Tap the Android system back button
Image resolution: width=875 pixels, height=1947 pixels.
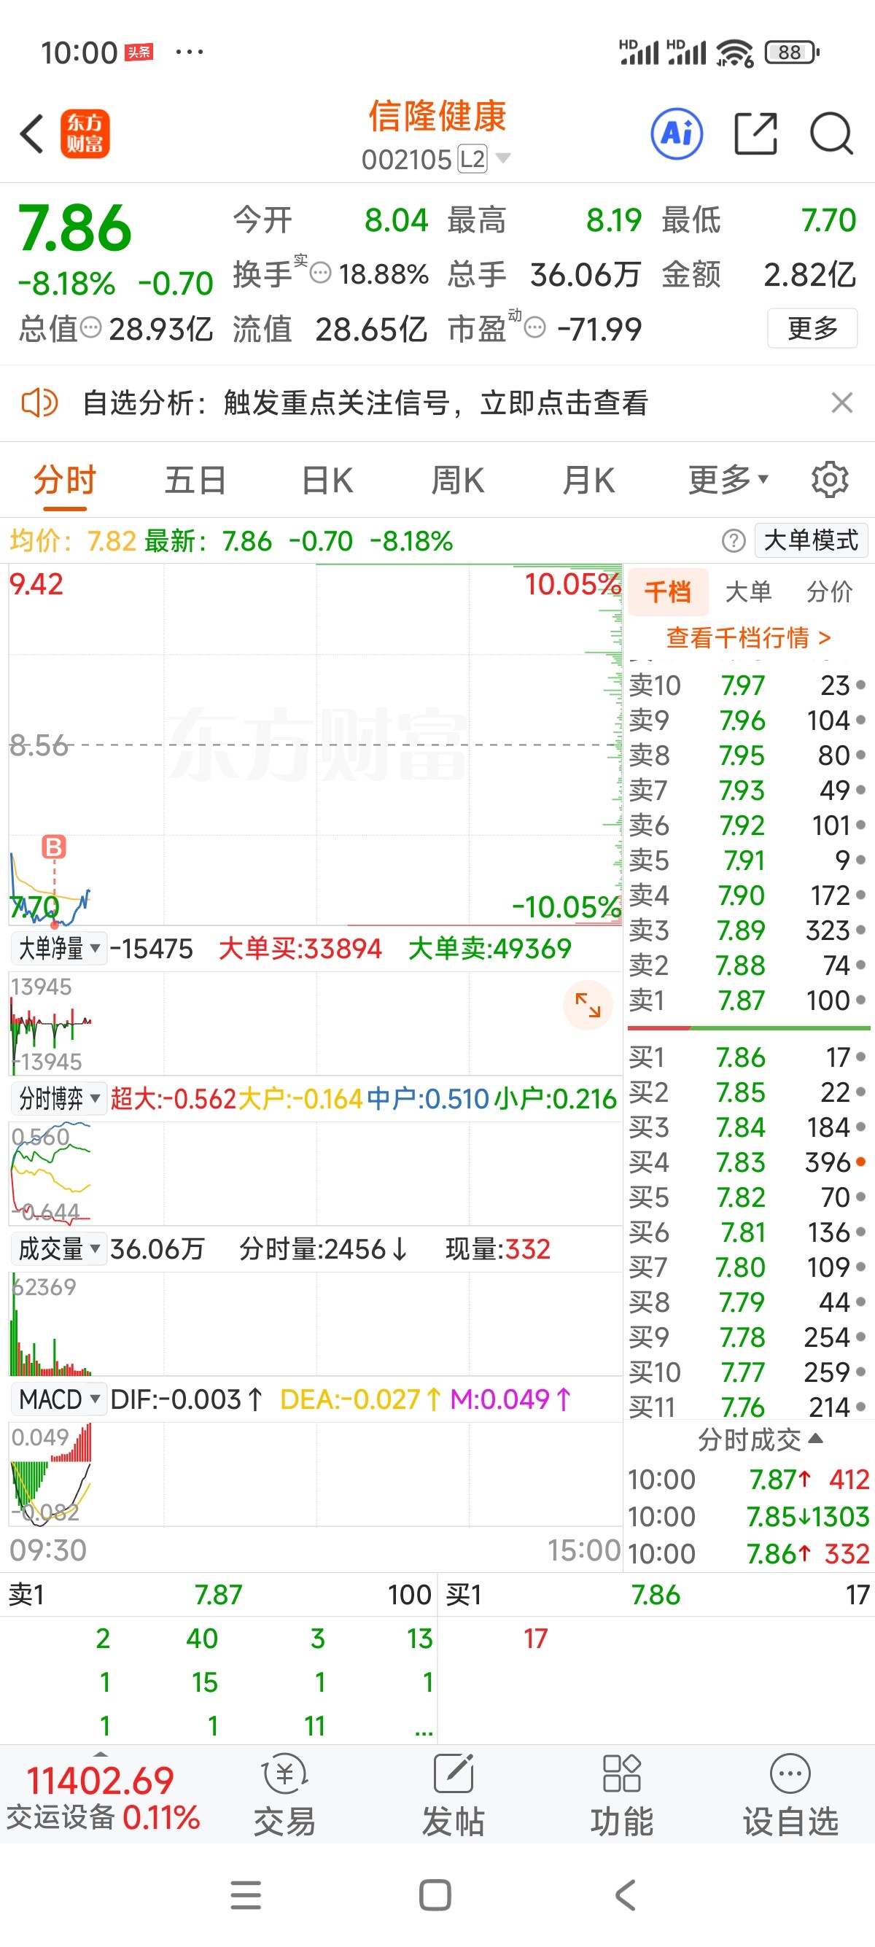coord(625,1894)
